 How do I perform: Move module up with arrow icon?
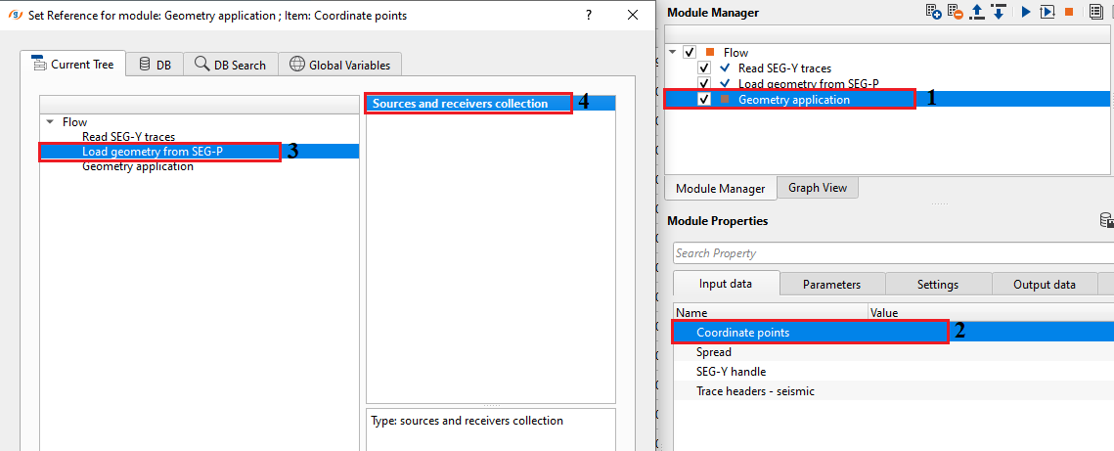coord(976,12)
